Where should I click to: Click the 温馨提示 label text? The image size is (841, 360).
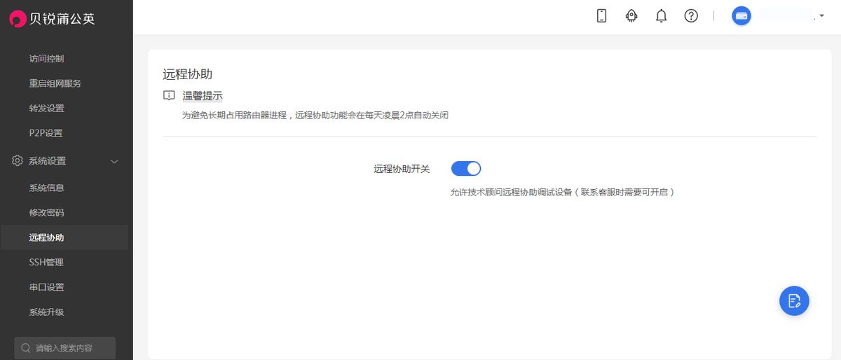[x=203, y=96]
